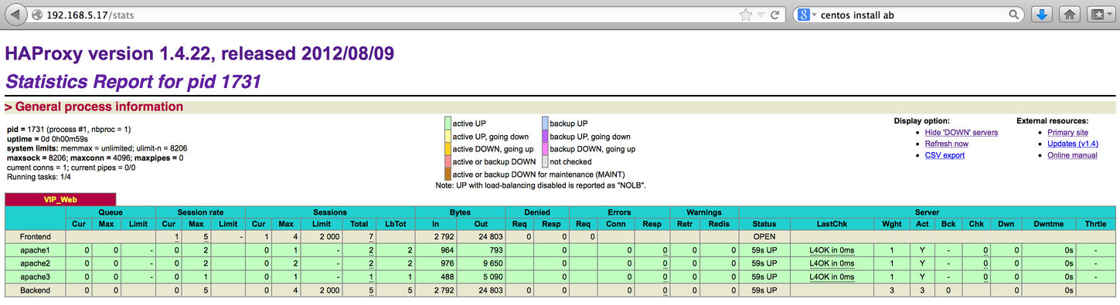Click the Frontend row label
1120x305 pixels.
(x=36, y=236)
